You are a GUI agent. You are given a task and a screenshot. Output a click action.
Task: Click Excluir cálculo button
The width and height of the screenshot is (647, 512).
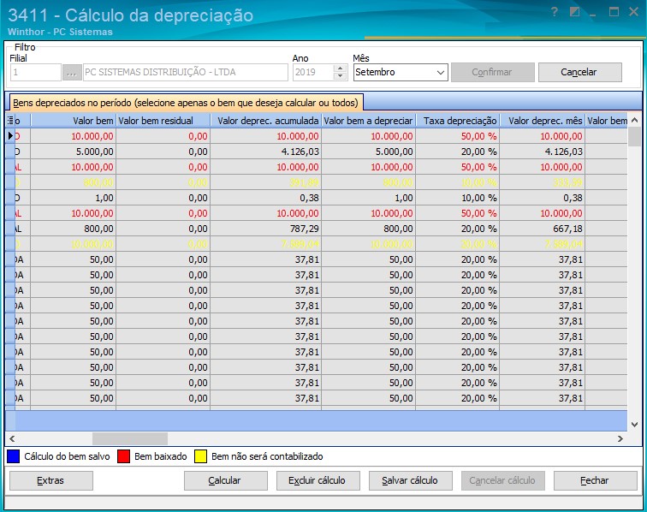[x=318, y=480]
